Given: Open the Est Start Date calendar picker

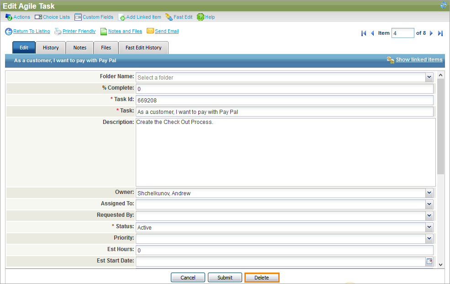Looking at the screenshot, I should point(429,261).
